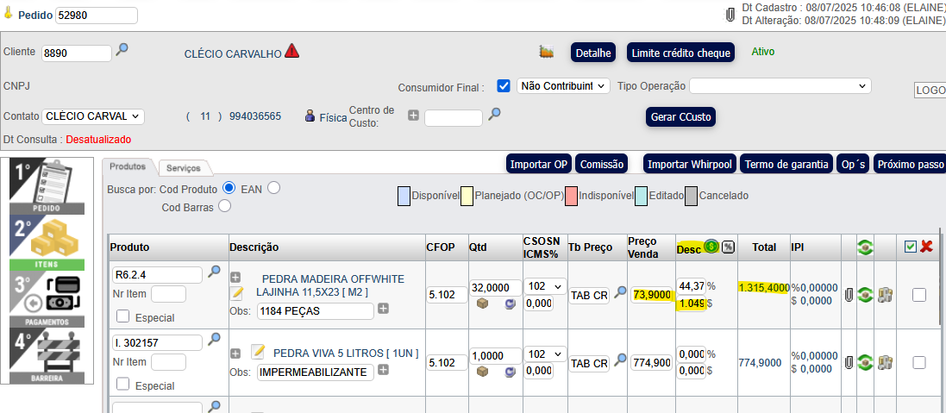Screen dimensions: 946x413
Task: Click the box package icon under Qtd 32,0000
Action: [x=483, y=303]
